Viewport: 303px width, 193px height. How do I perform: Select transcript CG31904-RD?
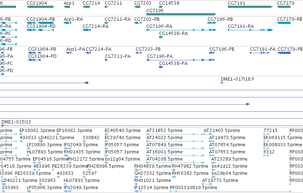click(41, 26)
